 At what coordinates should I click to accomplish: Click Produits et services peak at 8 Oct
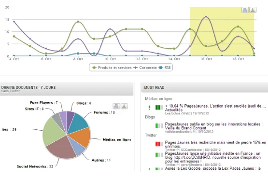(78, 22)
